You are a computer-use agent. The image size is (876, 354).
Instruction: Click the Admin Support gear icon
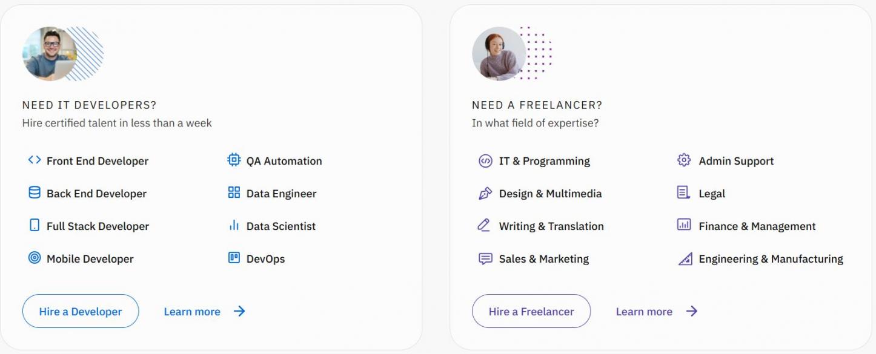coord(684,160)
